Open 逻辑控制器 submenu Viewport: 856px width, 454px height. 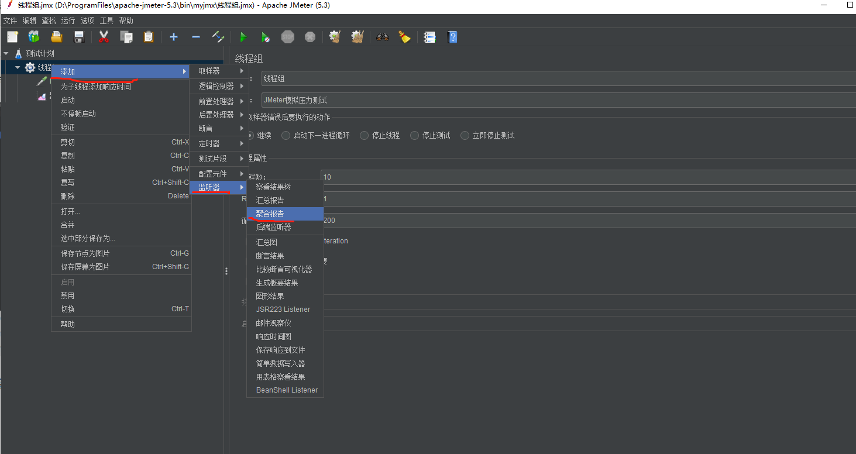coord(219,86)
